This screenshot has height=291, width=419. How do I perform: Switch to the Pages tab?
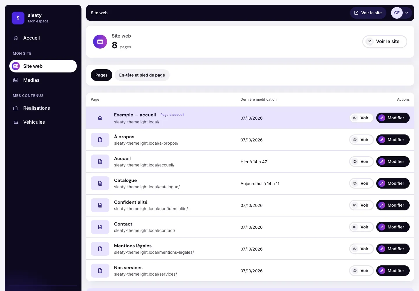(x=102, y=75)
